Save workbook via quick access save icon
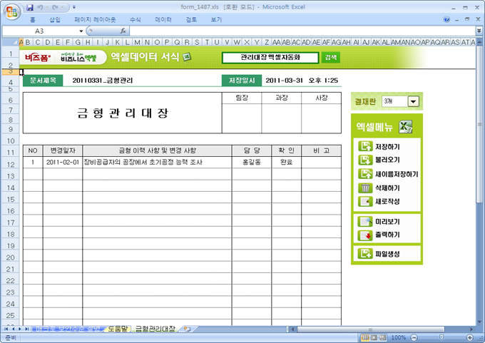 click(30, 7)
